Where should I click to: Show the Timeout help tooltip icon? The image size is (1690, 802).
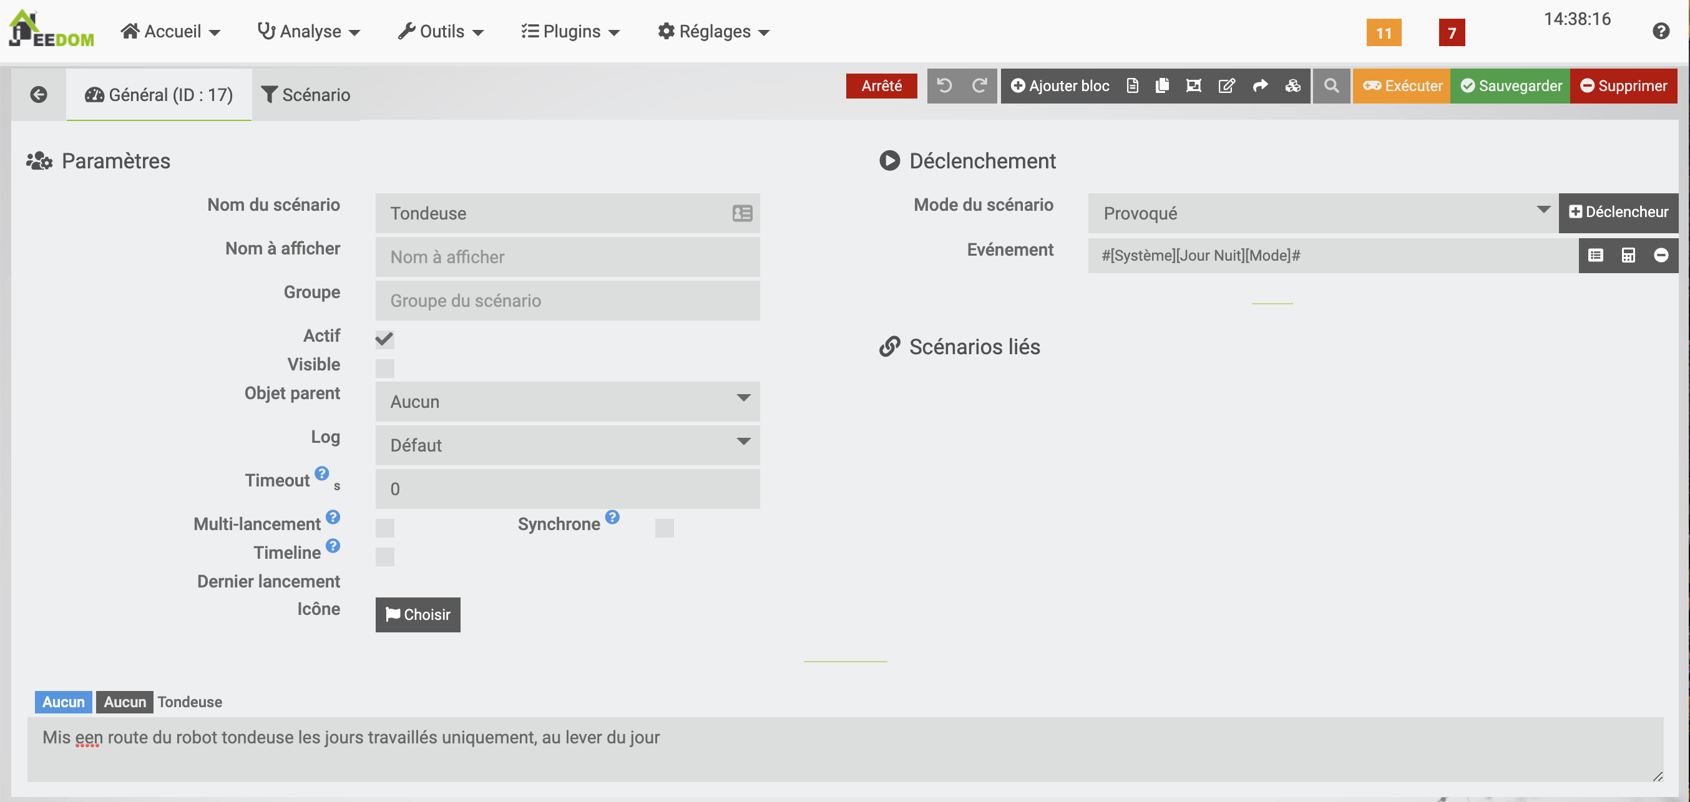[x=321, y=473]
